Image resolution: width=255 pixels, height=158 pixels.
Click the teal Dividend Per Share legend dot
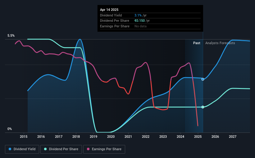(45, 149)
